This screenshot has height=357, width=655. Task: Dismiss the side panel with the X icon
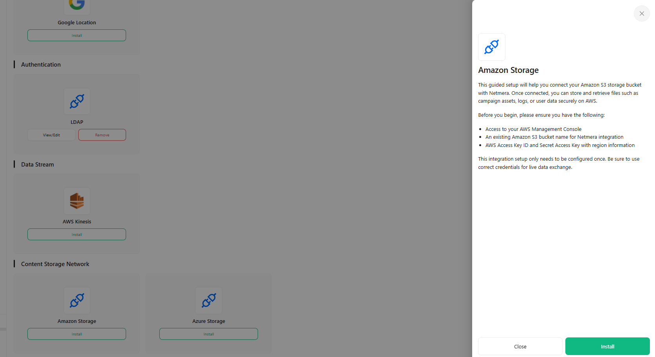click(642, 14)
